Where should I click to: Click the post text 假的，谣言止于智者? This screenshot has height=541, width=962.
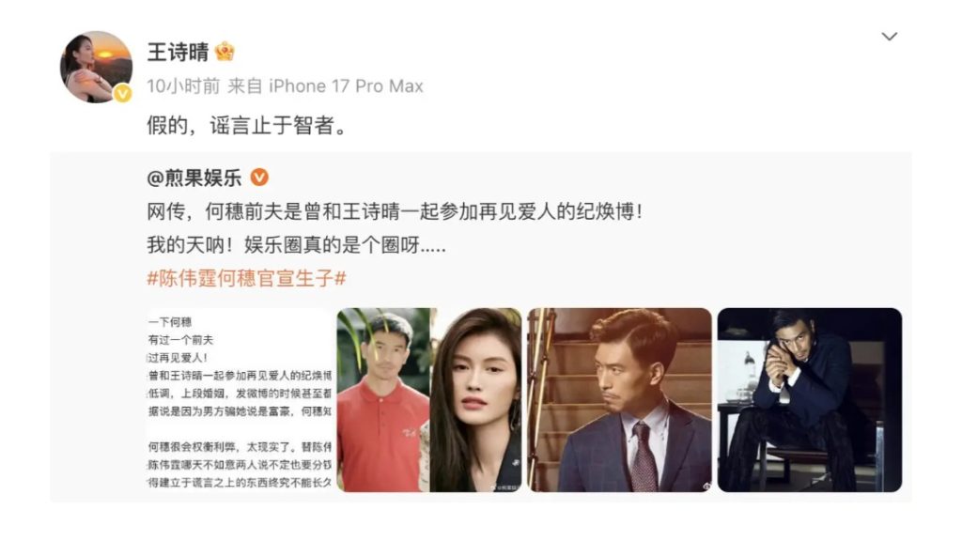tap(247, 126)
